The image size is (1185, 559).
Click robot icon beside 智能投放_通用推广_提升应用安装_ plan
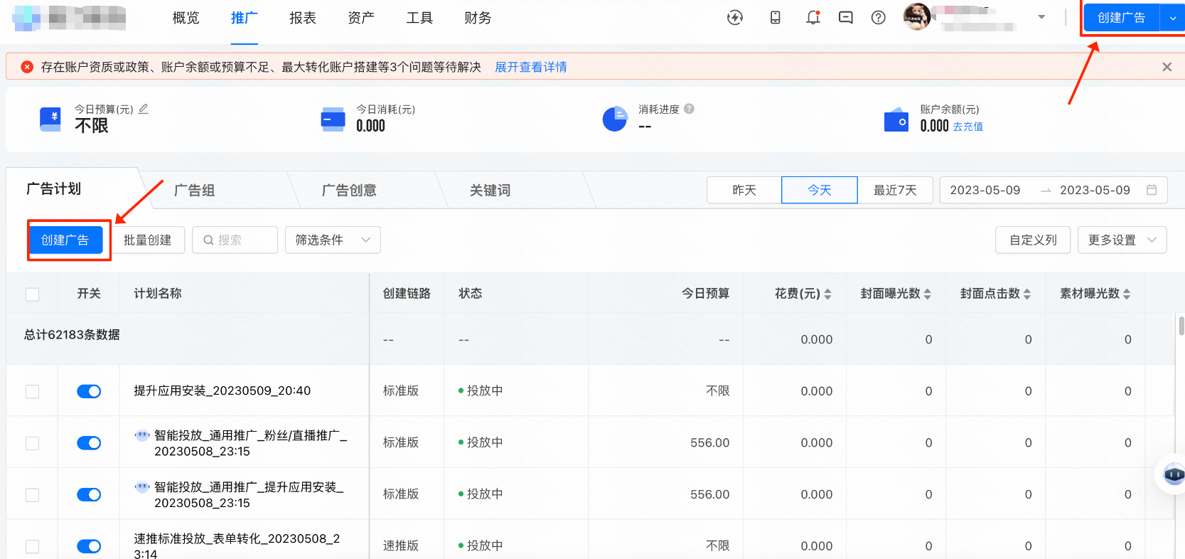coord(142,487)
